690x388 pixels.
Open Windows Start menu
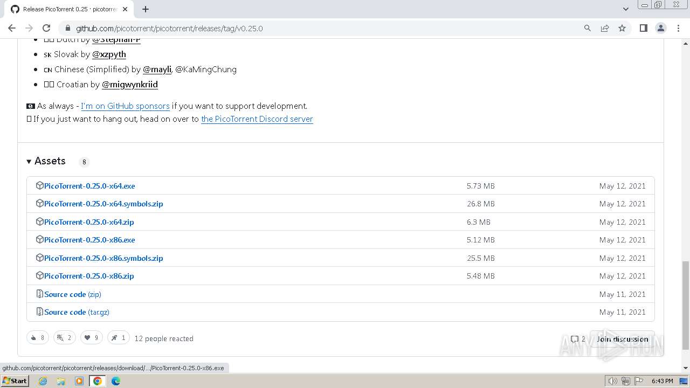tap(15, 381)
